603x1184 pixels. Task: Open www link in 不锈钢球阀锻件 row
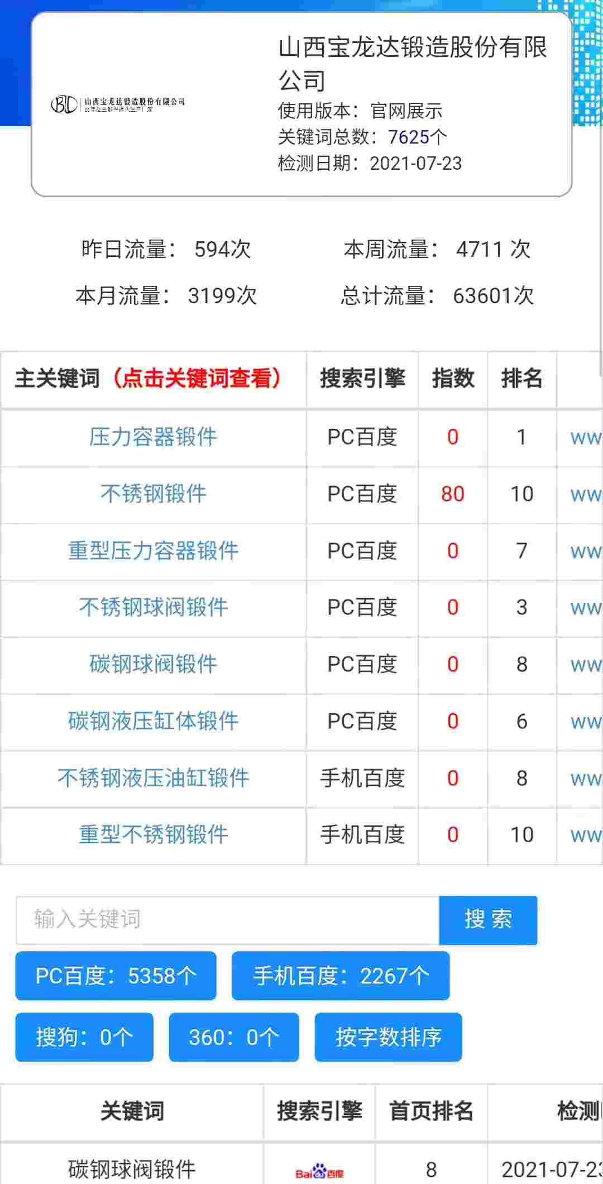[586, 608]
